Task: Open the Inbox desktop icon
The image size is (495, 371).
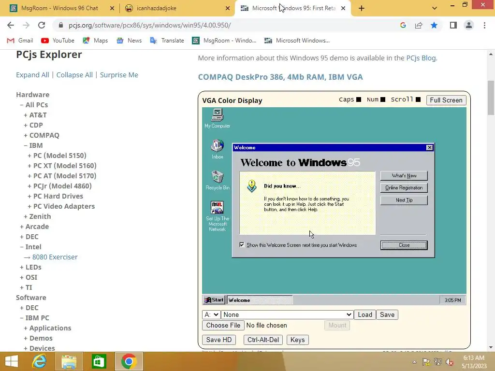Action: [217, 149]
